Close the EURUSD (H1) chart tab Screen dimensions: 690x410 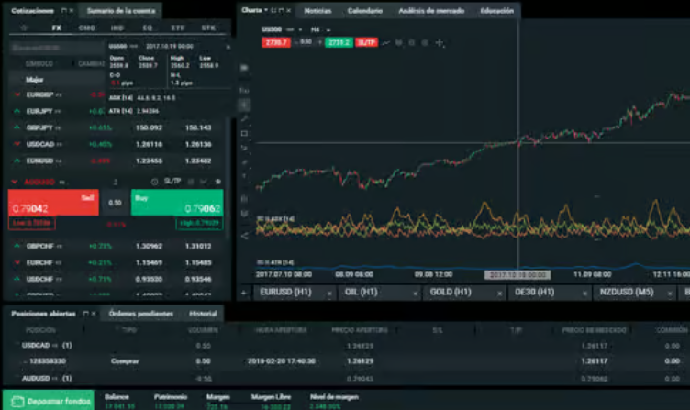click(330, 293)
